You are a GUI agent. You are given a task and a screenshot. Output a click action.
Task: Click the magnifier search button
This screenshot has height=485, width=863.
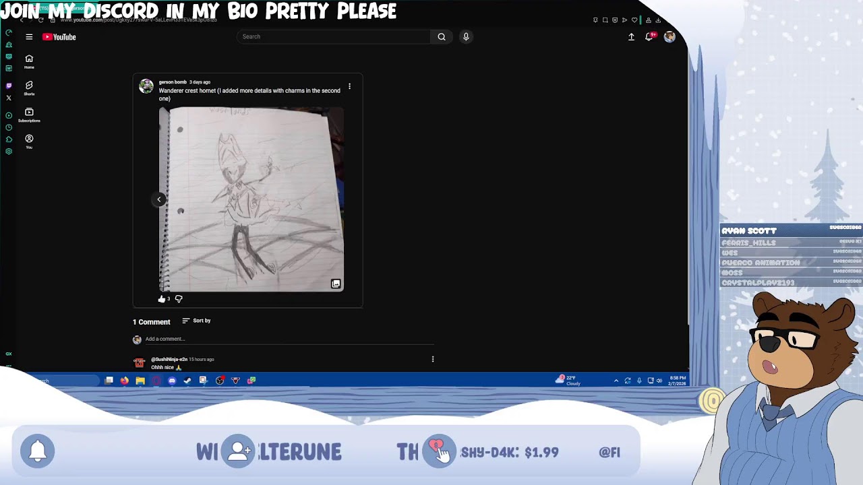pos(442,37)
